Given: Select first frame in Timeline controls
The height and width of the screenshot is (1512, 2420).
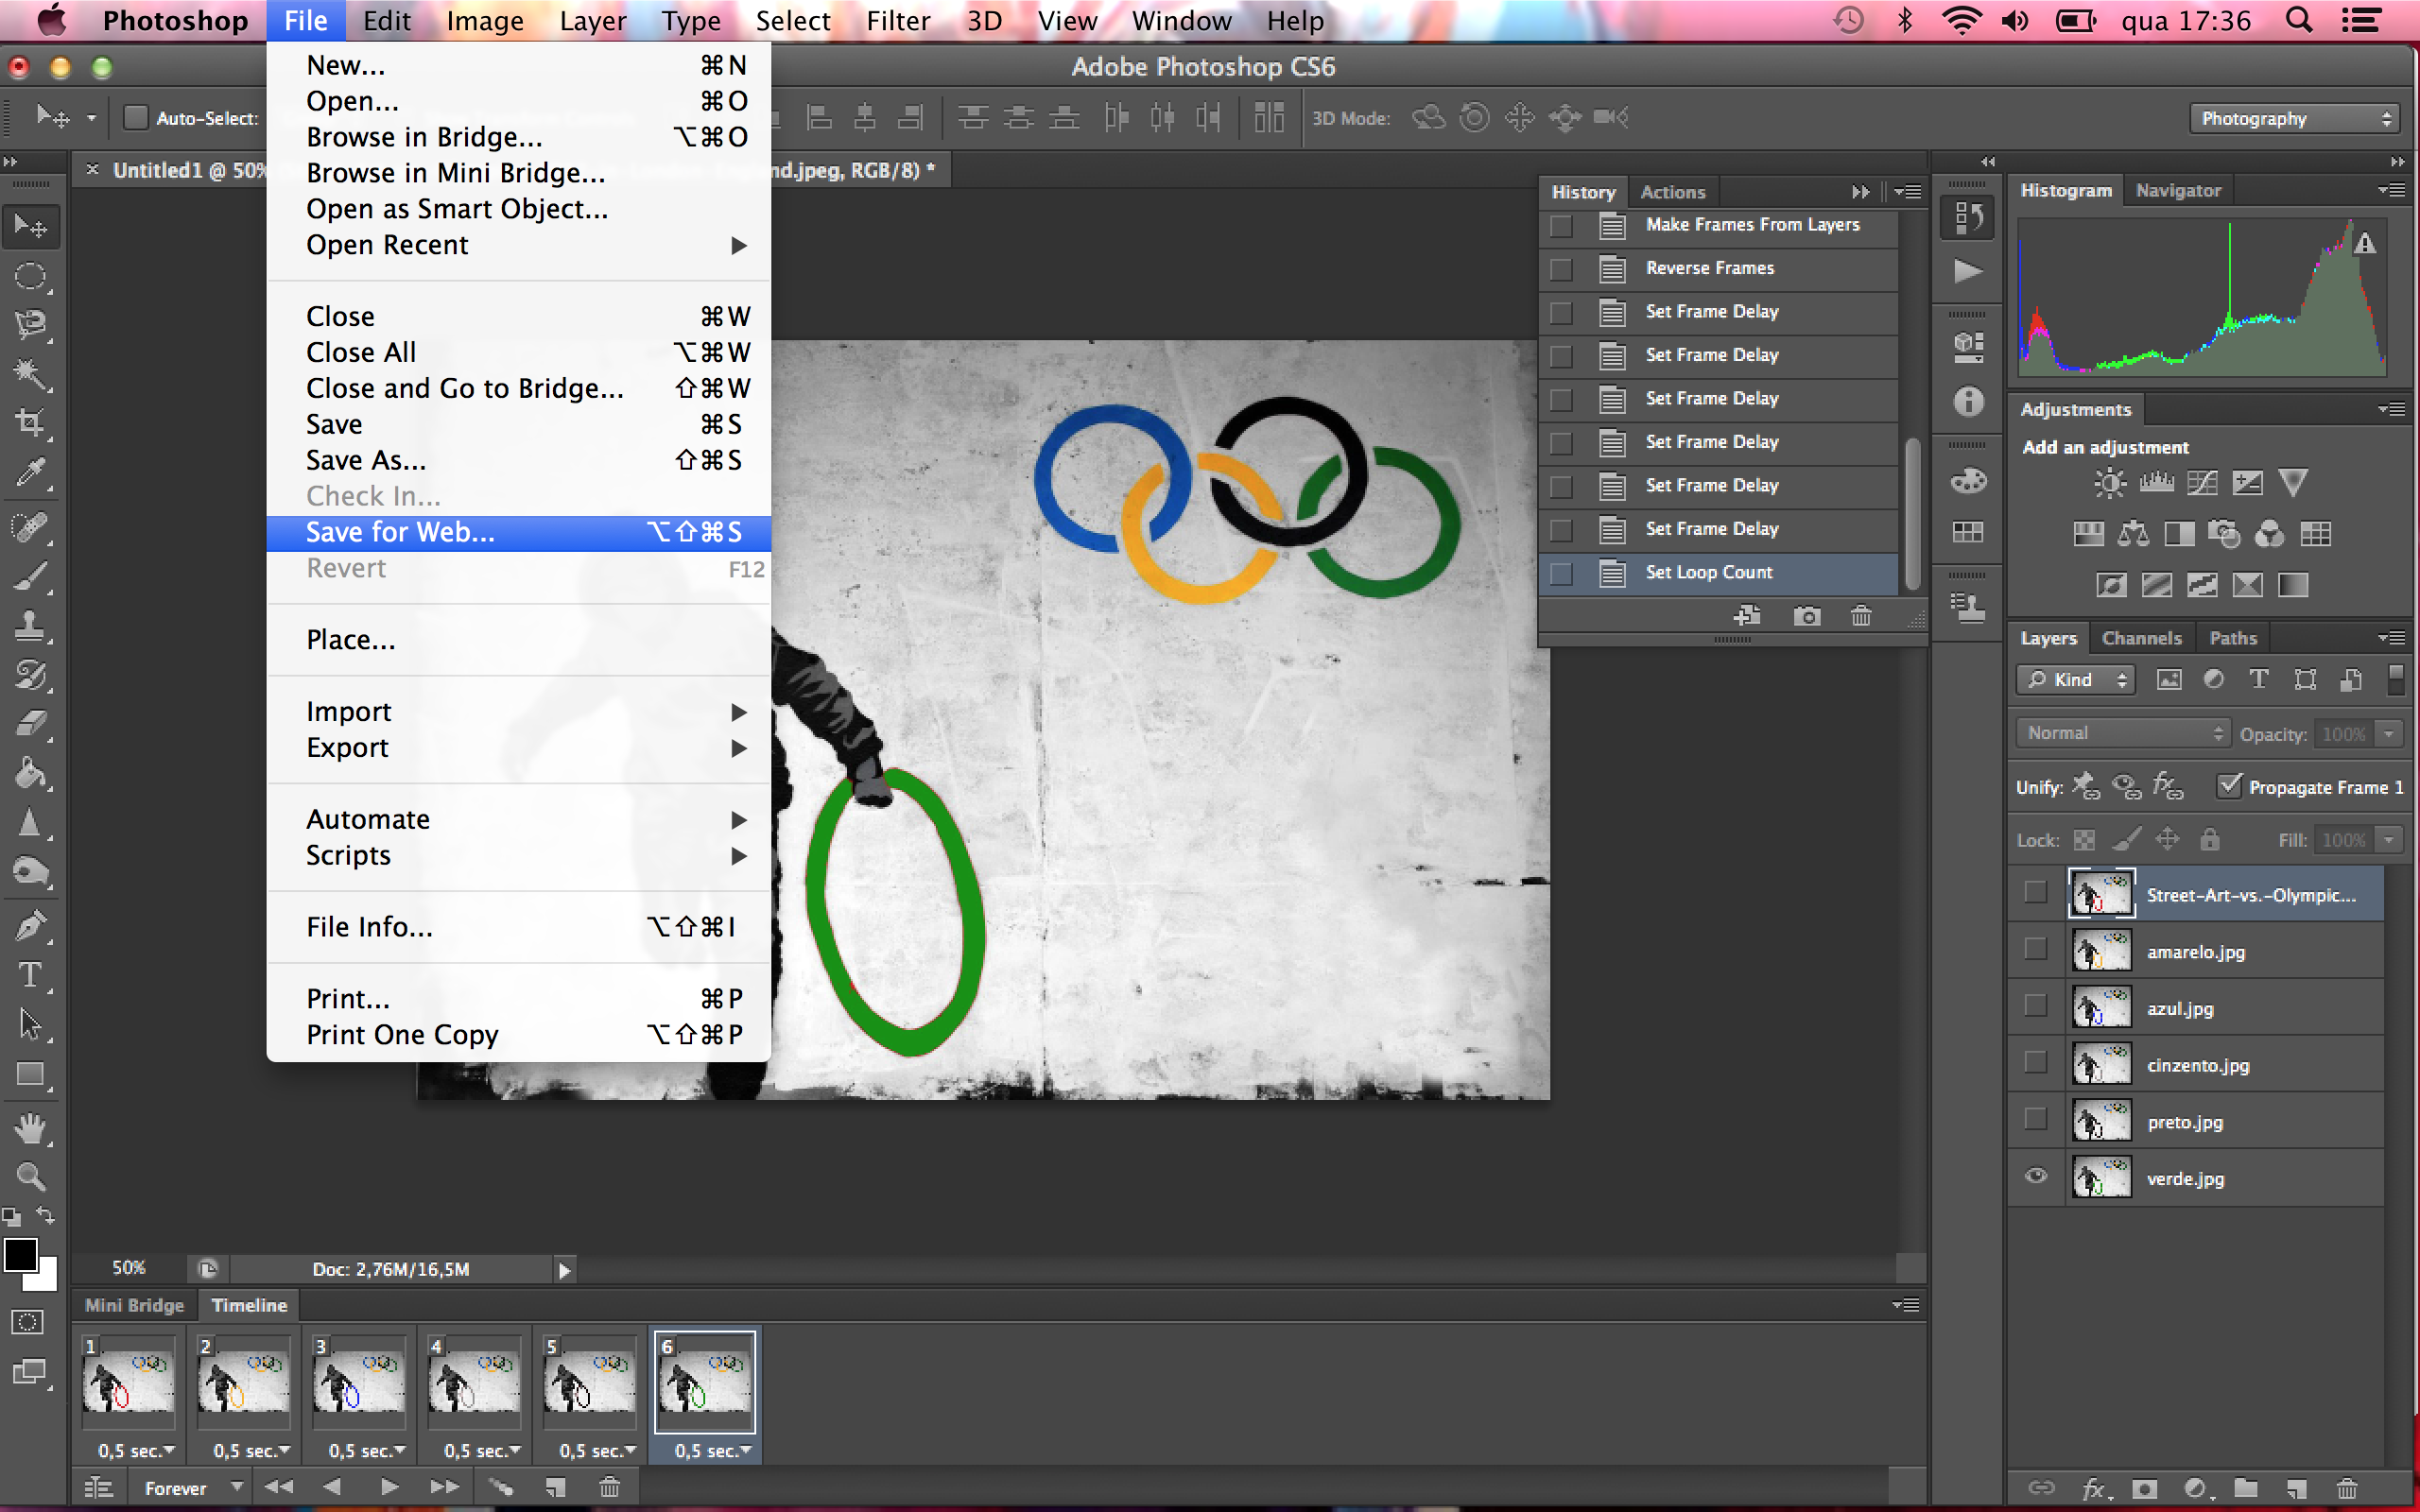Looking at the screenshot, I should 279,1488.
